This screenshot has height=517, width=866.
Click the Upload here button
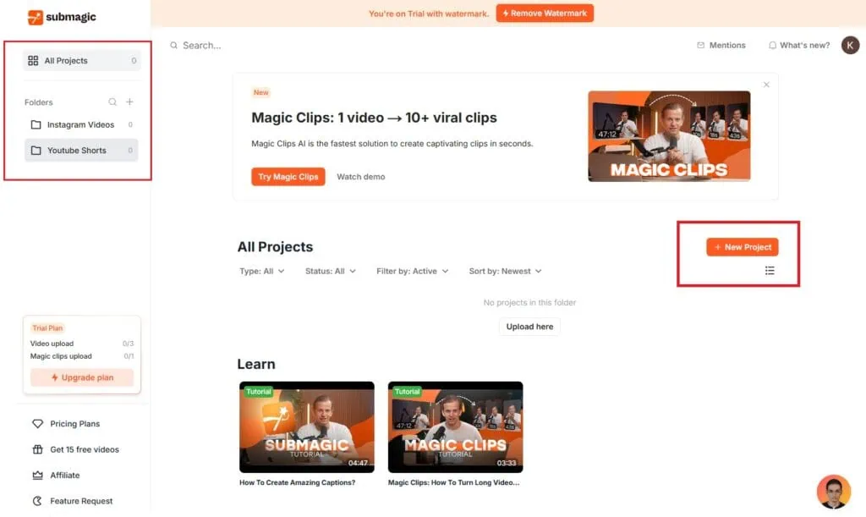pos(529,327)
